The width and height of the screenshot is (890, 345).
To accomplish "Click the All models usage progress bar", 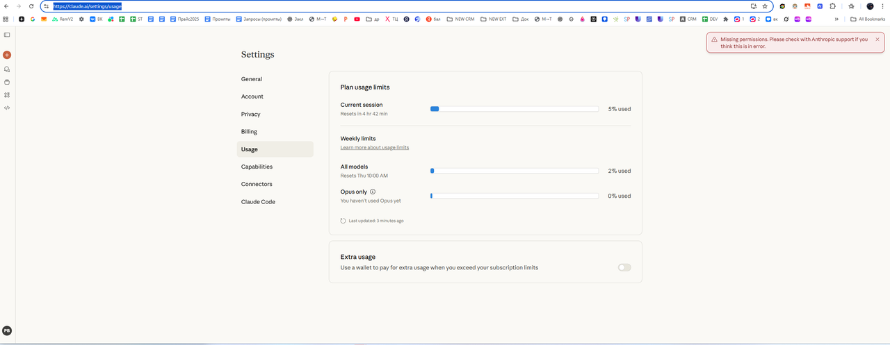I will click(x=515, y=171).
